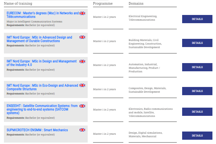Screen dimensions: 216x144
Task: Open the EURECOM Master's degrees in Networks and Télécommunications link
Action: click(42, 15)
